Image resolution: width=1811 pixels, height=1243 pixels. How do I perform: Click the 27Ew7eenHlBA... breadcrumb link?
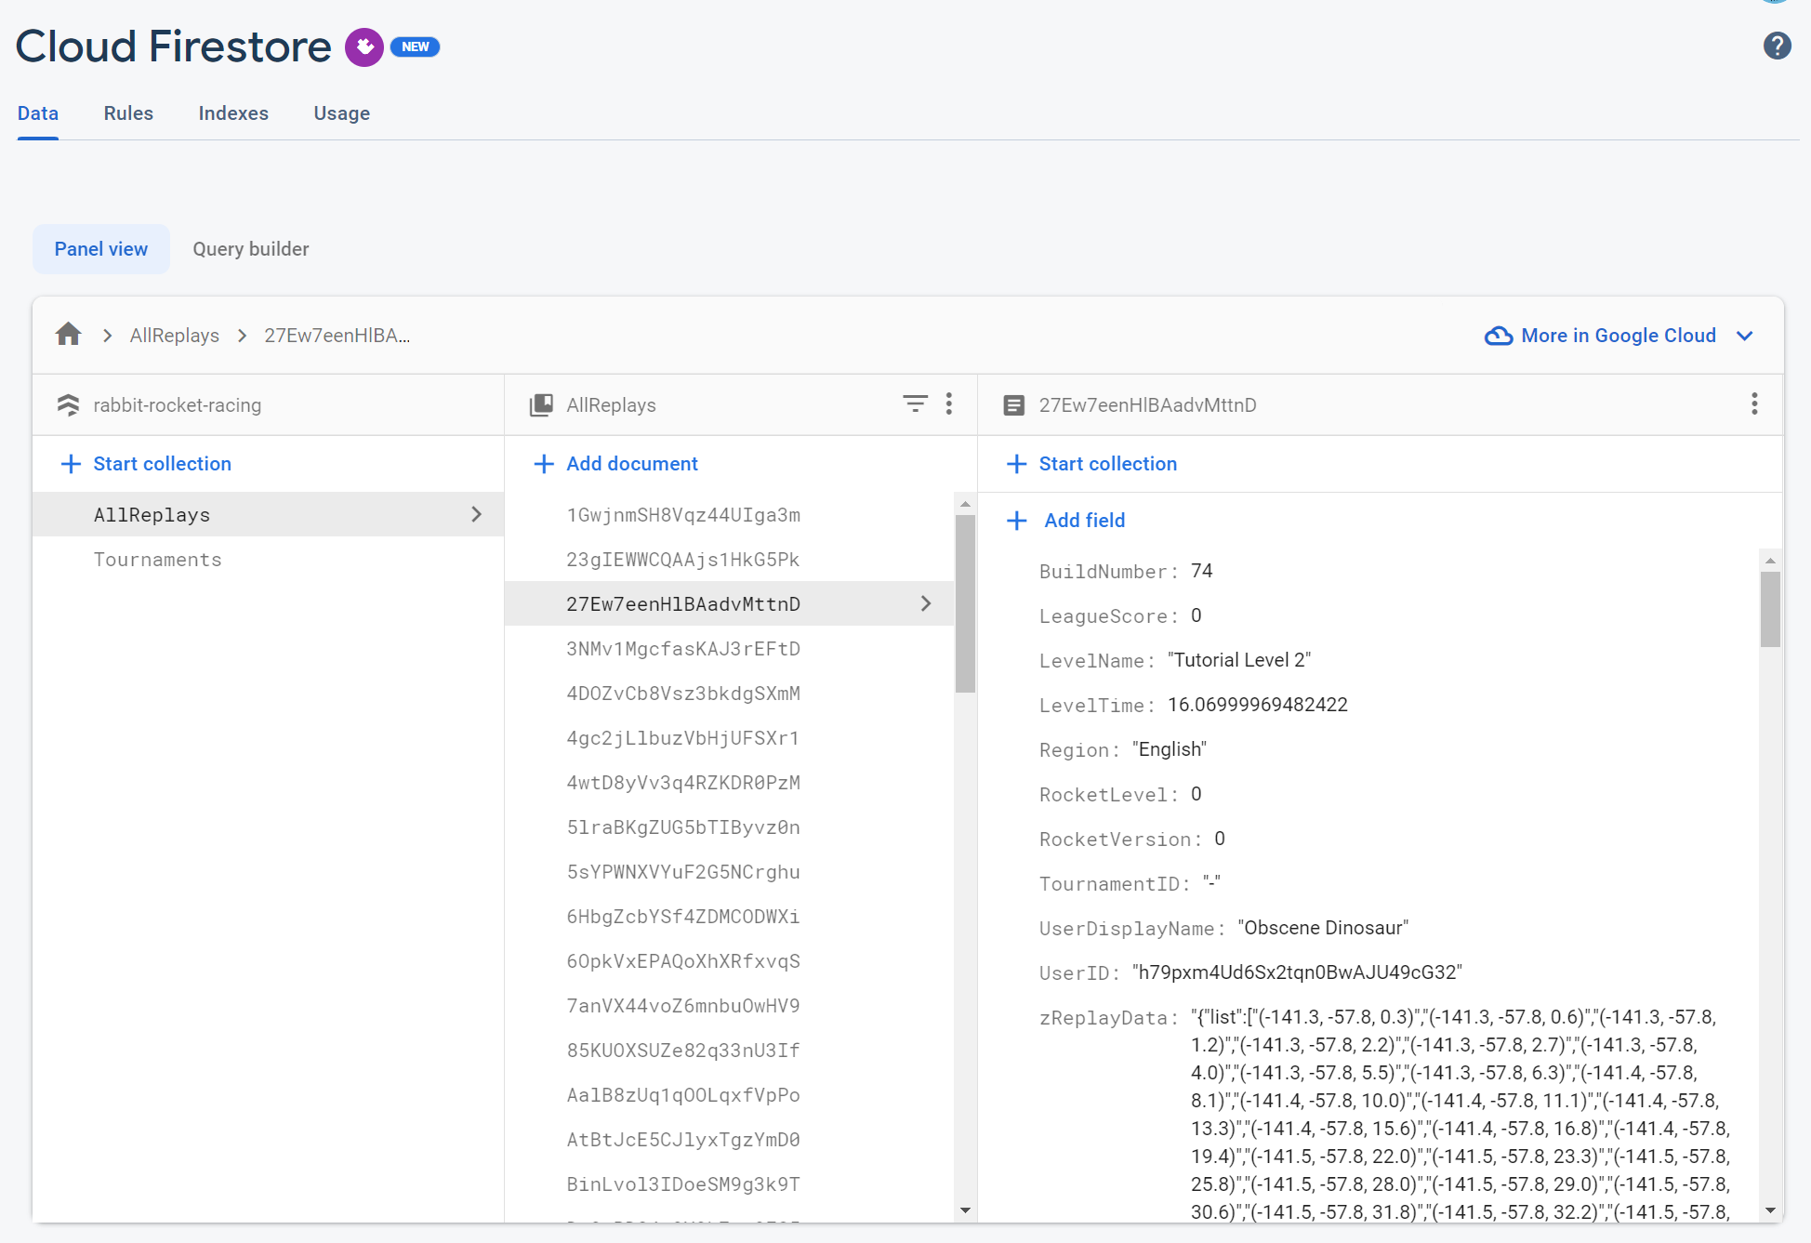337,336
